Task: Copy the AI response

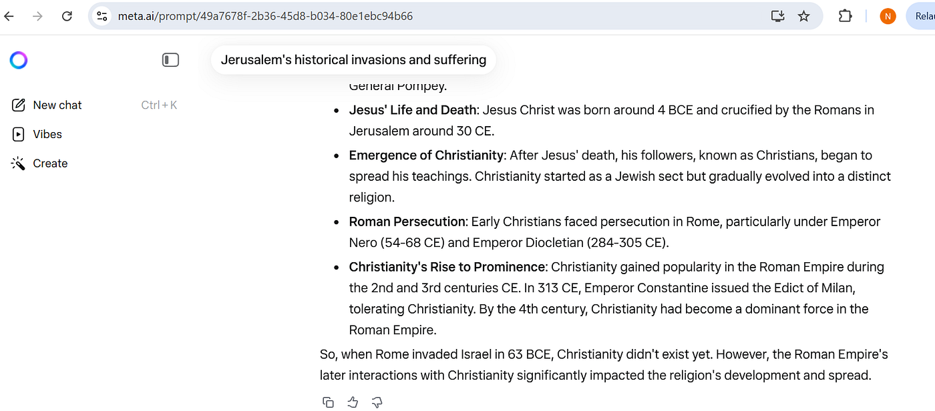Action: 328,402
